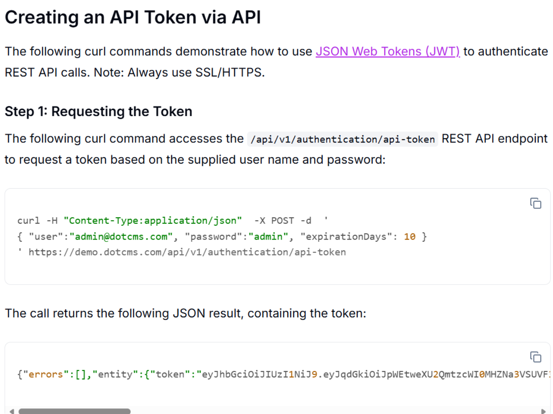Click the inline /api/v1/authentication/api-token code snippet
The width and height of the screenshot is (553, 414).
(342, 139)
